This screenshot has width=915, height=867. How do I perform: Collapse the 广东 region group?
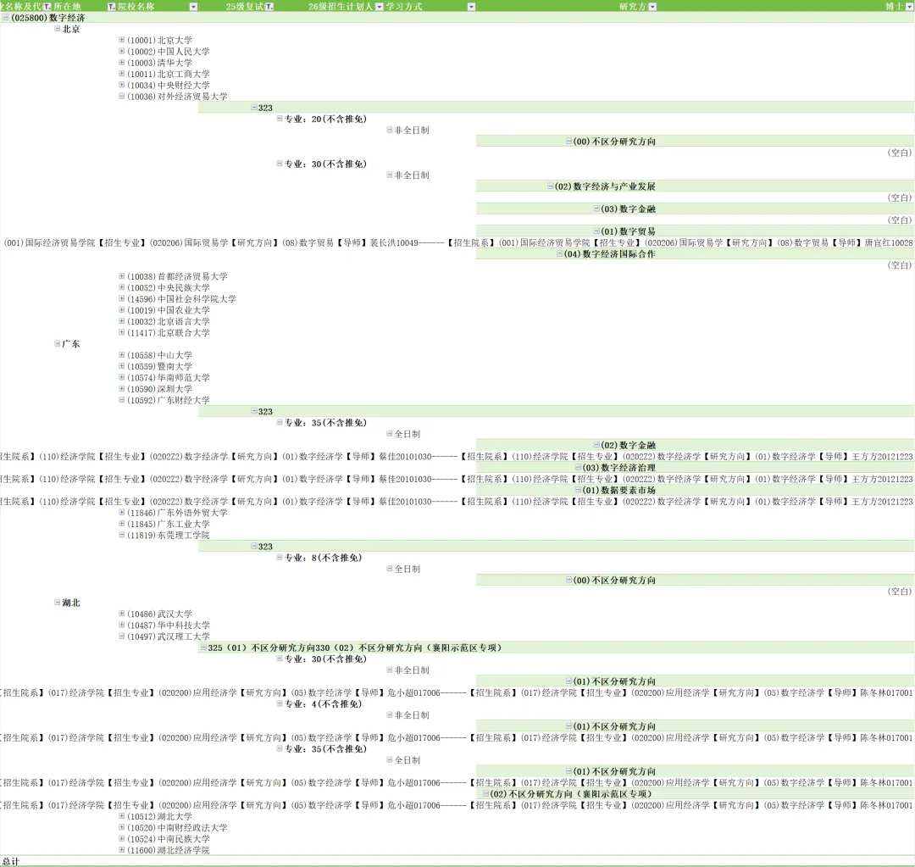click(x=58, y=343)
